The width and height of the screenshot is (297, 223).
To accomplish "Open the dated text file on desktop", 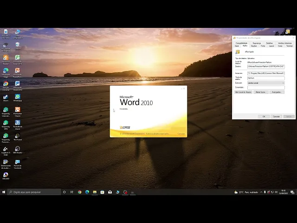I will coord(6,34).
